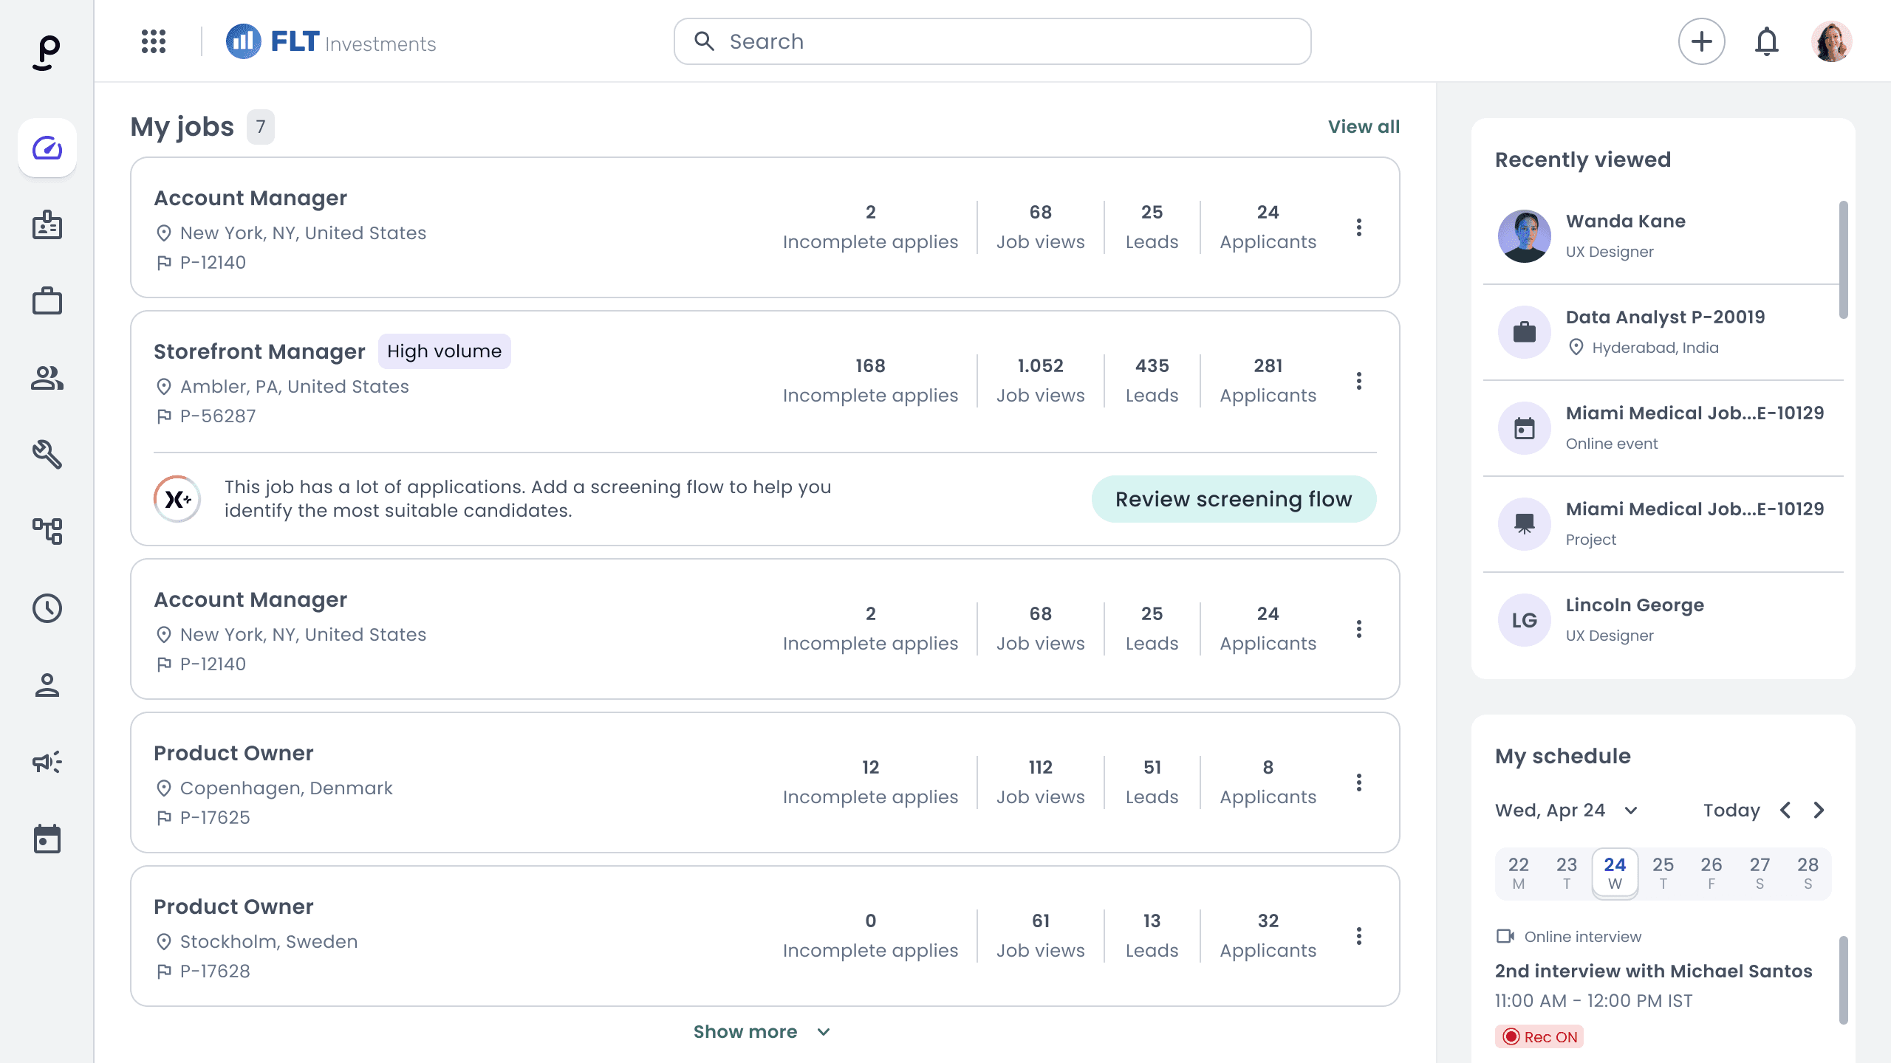This screenshot has width=1891, height=1063.
Task: Open the clock history sidebar icon
Action: click(47, 608)
